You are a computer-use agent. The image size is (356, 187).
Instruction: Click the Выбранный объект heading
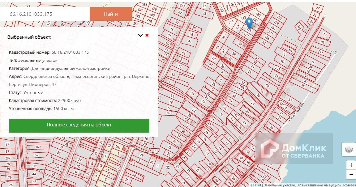[x=29, y=37]
